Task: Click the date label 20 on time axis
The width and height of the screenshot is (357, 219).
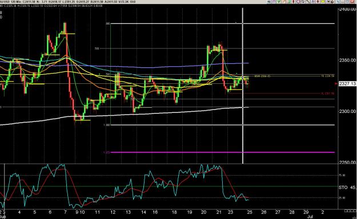Action: coord(203,212)
